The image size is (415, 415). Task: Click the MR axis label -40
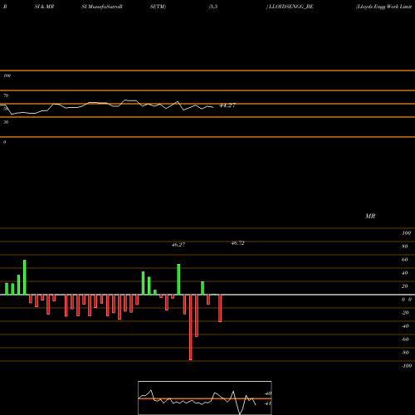click(x=405, y=326)
